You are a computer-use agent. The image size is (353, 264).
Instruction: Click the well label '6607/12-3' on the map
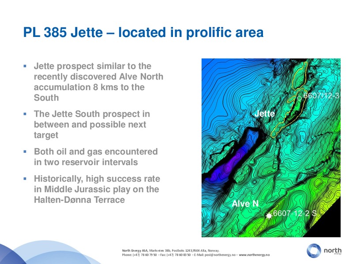click(321, 95)
